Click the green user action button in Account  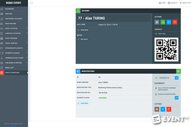pyautogui.click(x=163, y=22)
